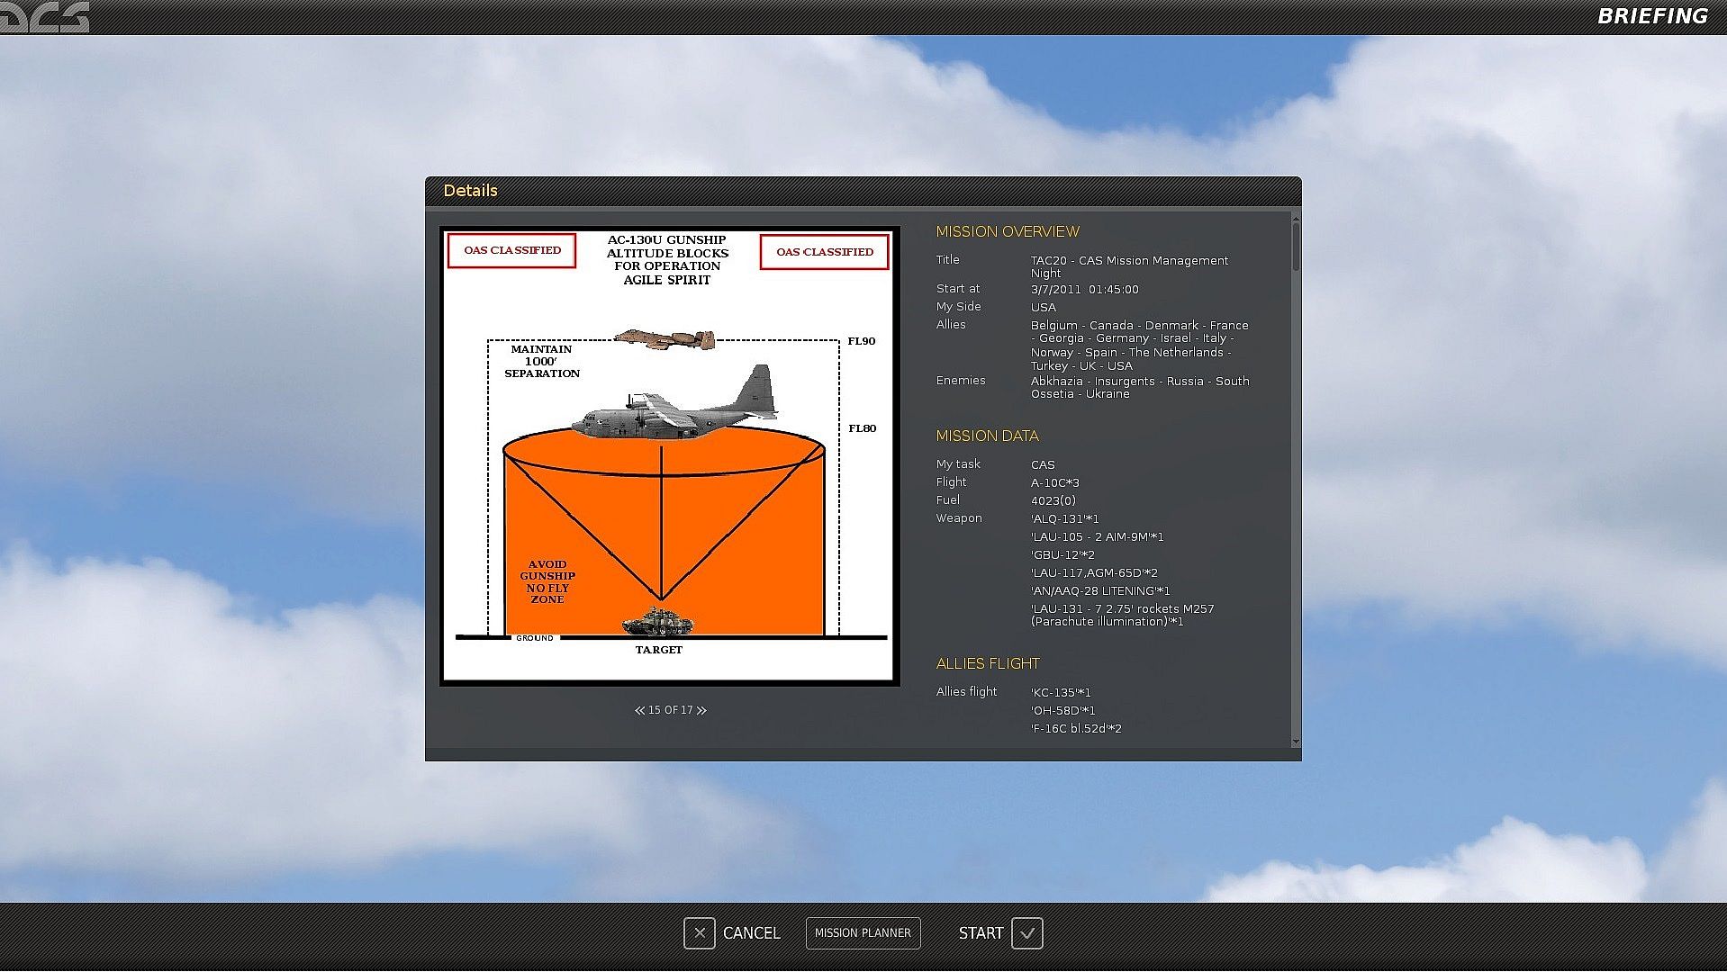Click the MISSION DATA section heading

987,436
